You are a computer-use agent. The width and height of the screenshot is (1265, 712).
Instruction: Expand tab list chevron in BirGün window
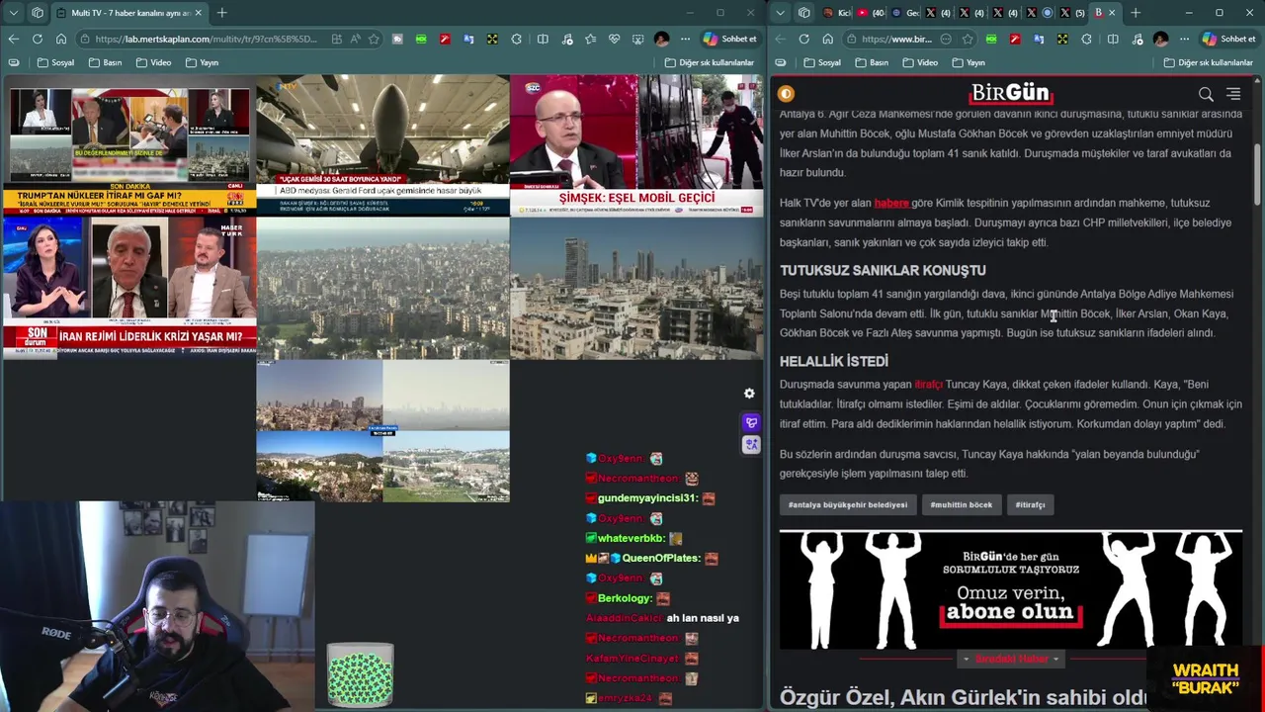click(781, 13)
